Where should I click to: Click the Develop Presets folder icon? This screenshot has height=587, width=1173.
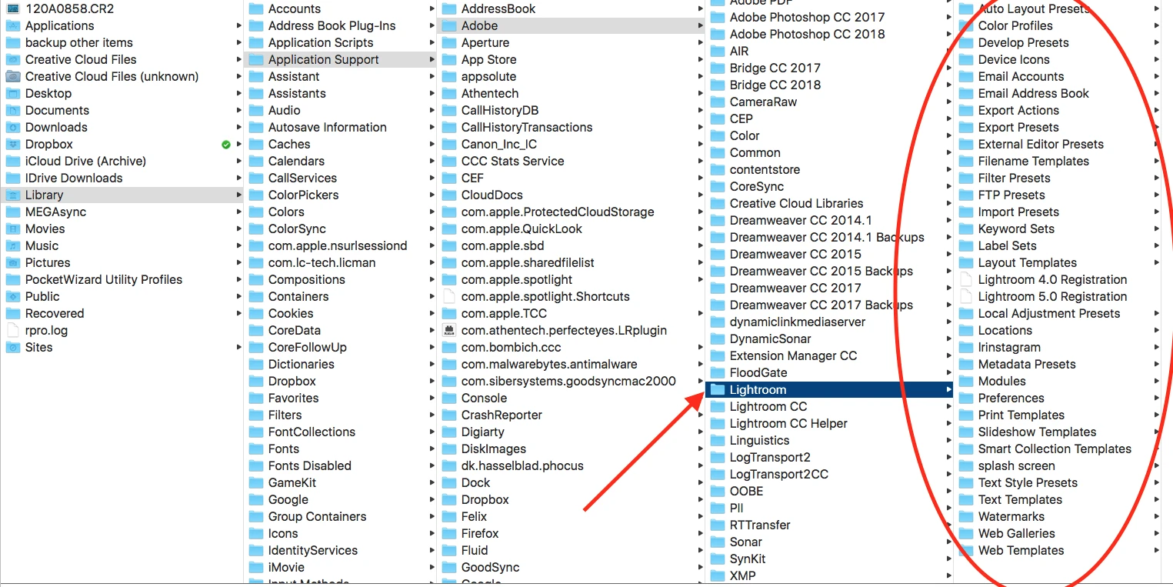pyautogui.click(x=966, y=42)
